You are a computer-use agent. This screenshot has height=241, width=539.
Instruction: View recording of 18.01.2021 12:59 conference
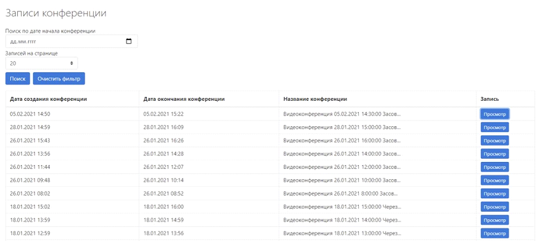point(495,233)
